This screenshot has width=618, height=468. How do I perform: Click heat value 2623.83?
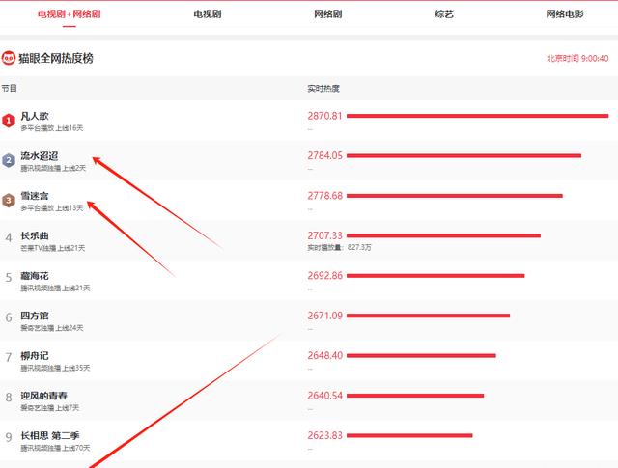[x=324, y=435]
